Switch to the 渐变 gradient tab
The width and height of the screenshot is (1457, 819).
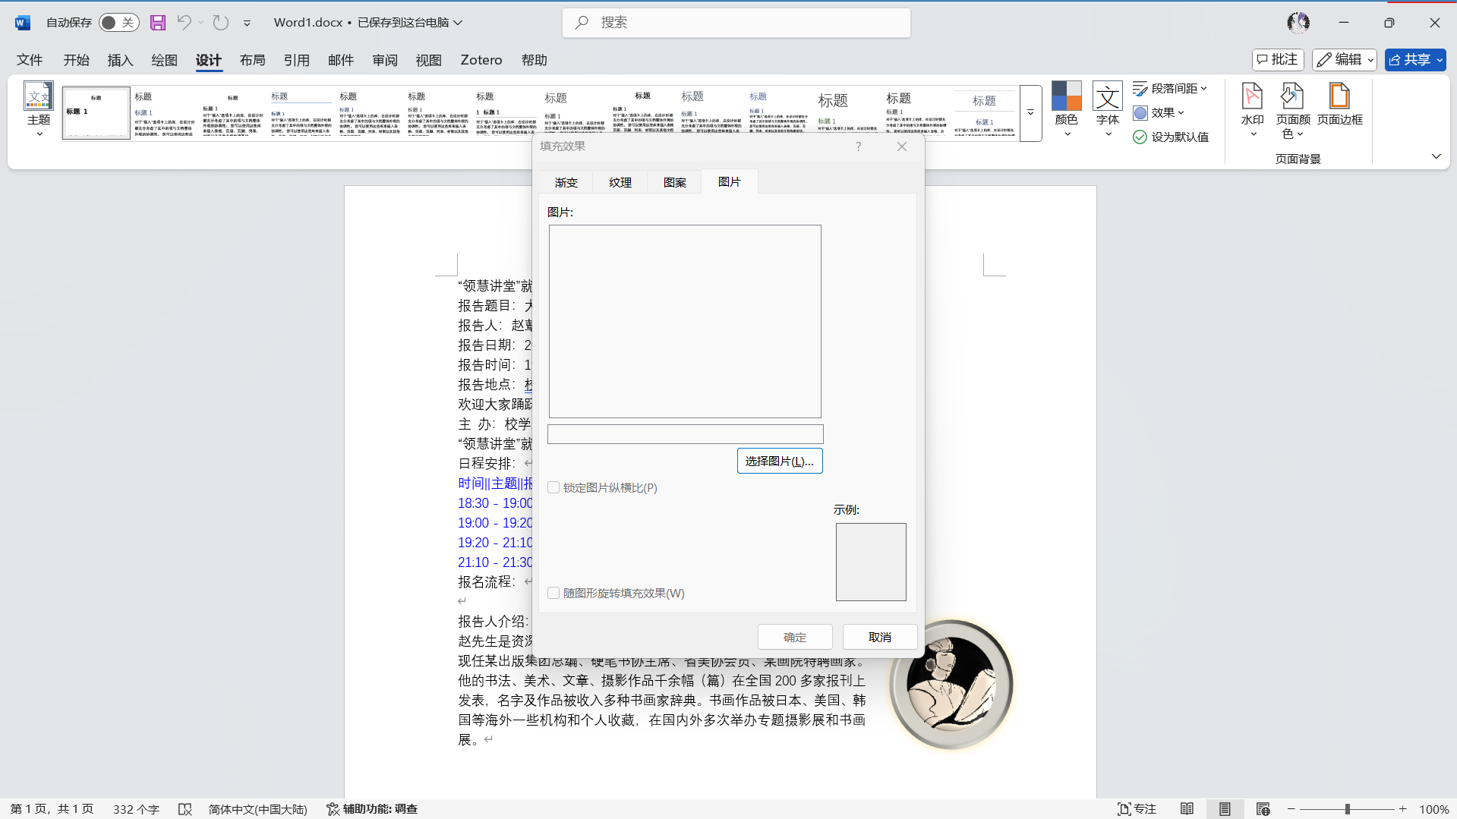pyautogui.click(x=566, y=182)
